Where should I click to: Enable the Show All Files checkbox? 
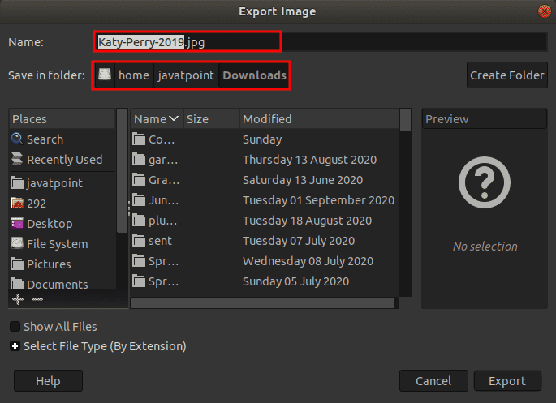(15, 326)
